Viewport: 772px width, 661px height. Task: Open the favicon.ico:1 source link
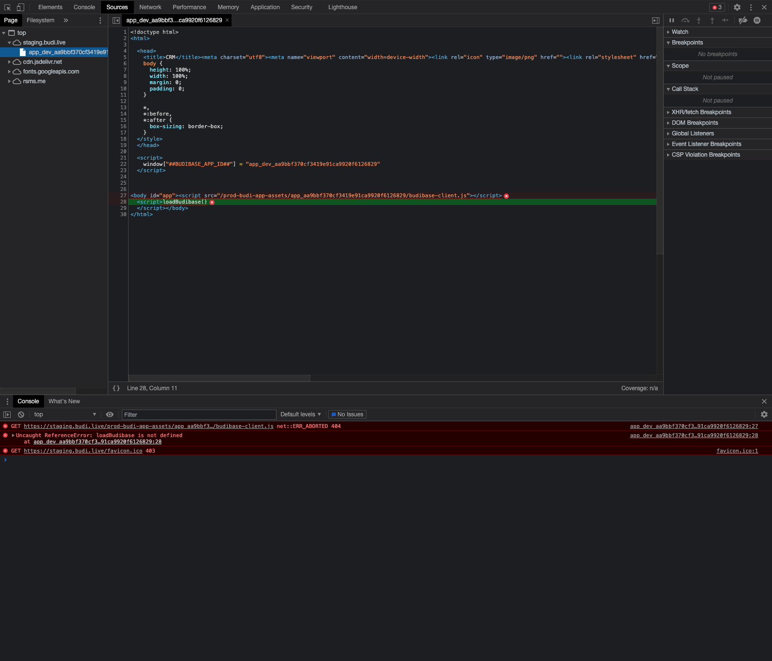point(737,451)
